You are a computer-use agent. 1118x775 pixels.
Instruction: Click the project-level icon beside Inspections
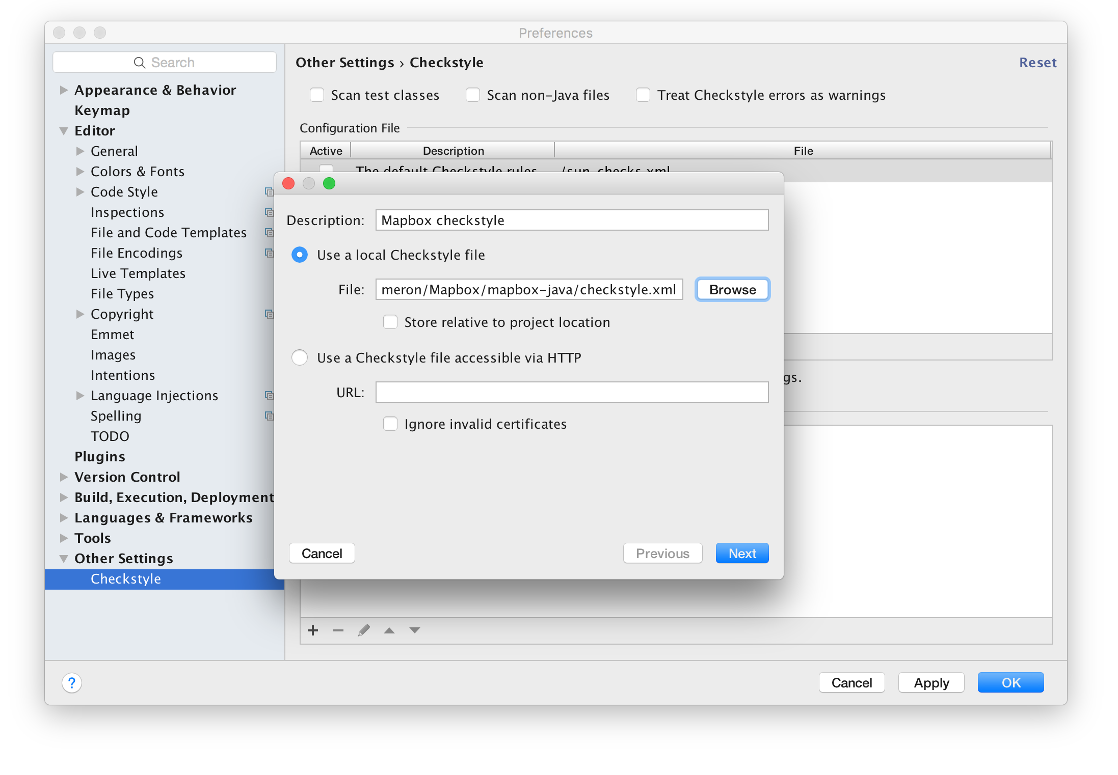[269, 212]
